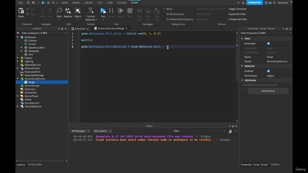Clear the Output with the broom icon
The width and height of the screenshot is (308, 173).
230,131
